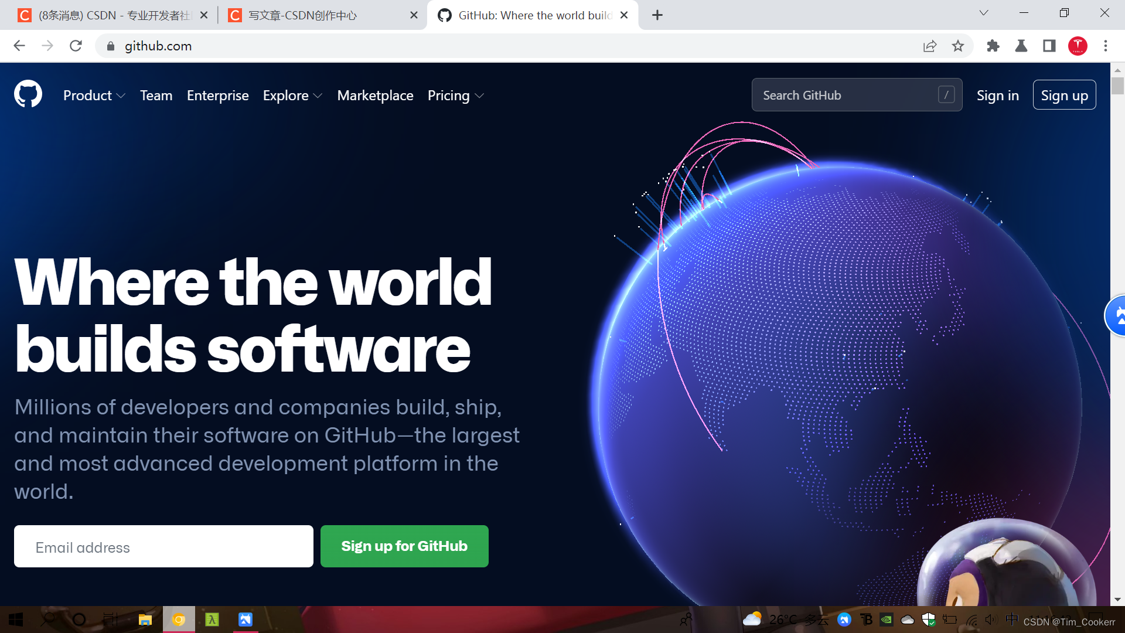Bookmark this page with star icon
The height and width of the screenshot is (633, 1125).
(x=957, y=46)
